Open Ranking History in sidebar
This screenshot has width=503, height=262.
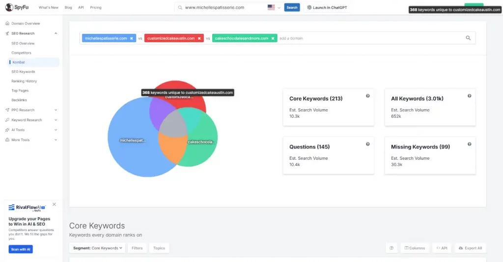24,81
